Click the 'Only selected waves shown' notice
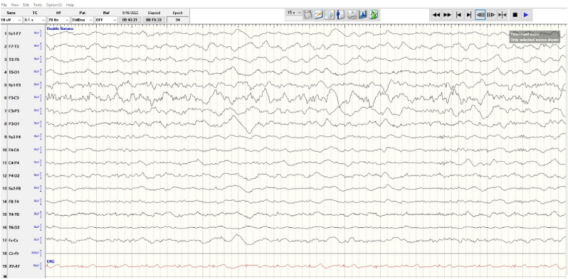Viewport: 568px width, 279px height. pos(535,39)
